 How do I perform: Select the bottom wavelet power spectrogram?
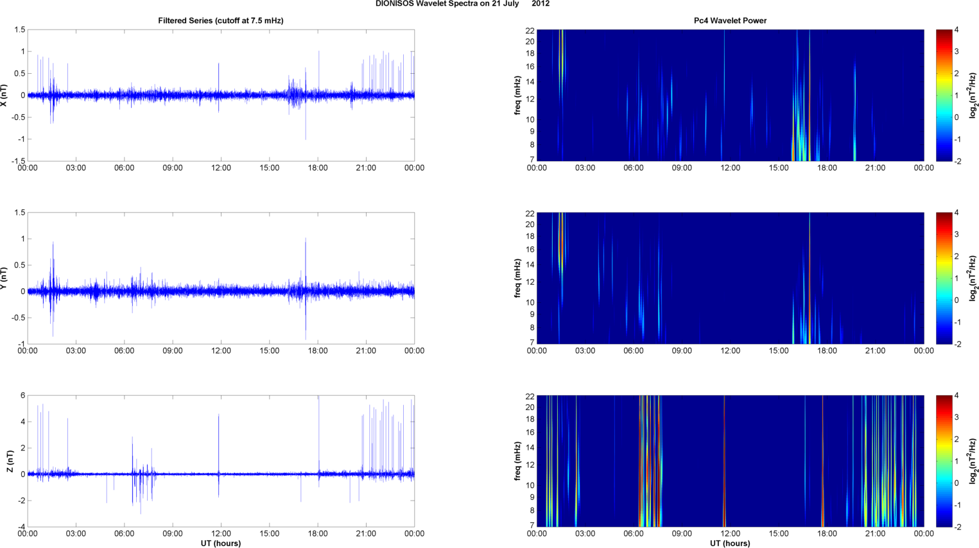(730, 461)
